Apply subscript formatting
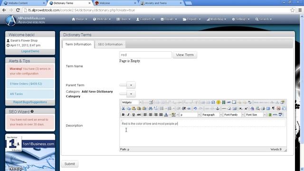The image size is (304, 171). [241, 108]
